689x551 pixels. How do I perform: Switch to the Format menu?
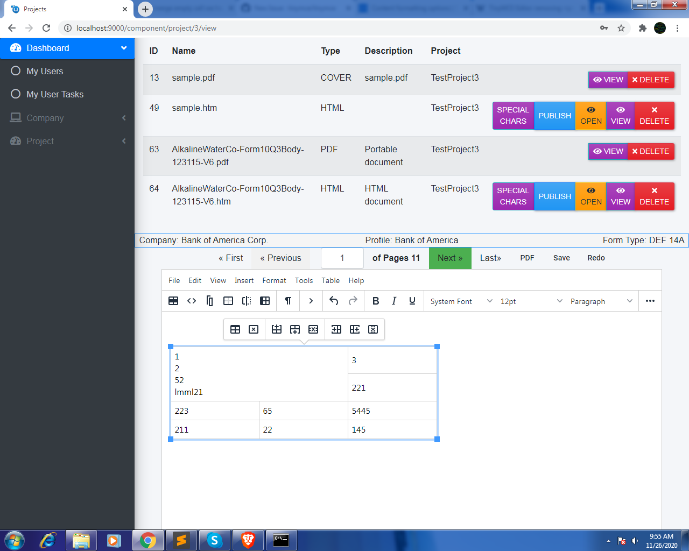[x=274, y=280]
